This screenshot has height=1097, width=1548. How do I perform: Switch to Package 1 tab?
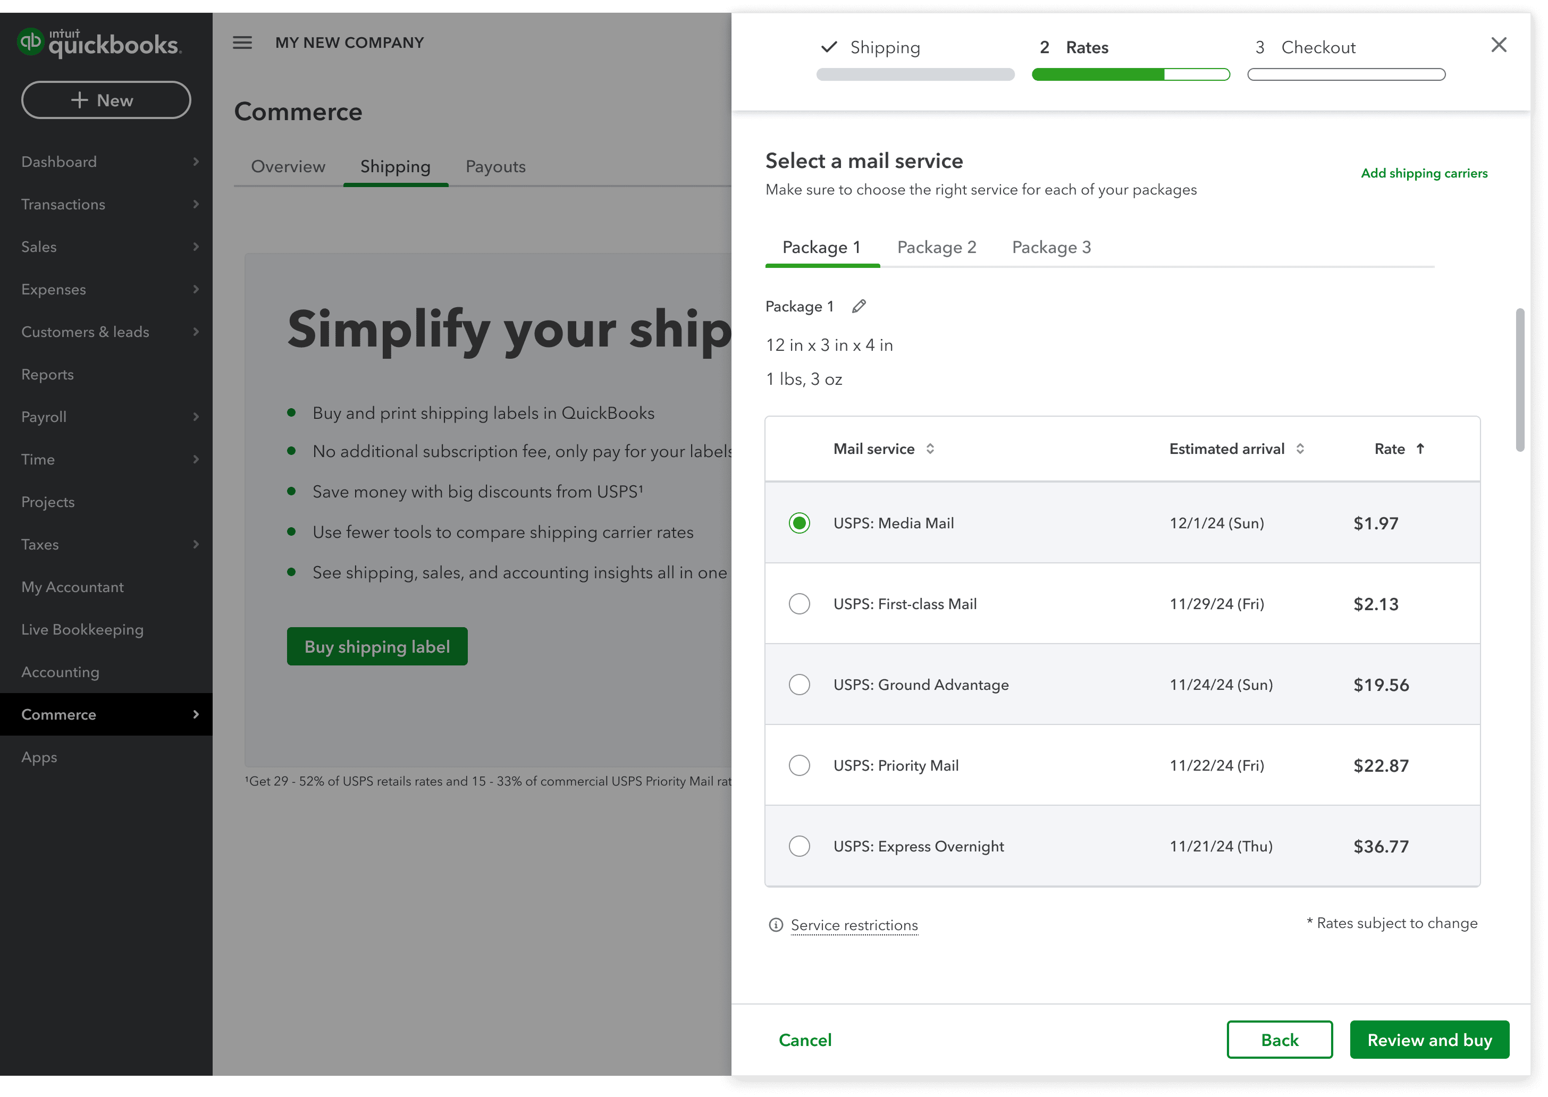822,247
